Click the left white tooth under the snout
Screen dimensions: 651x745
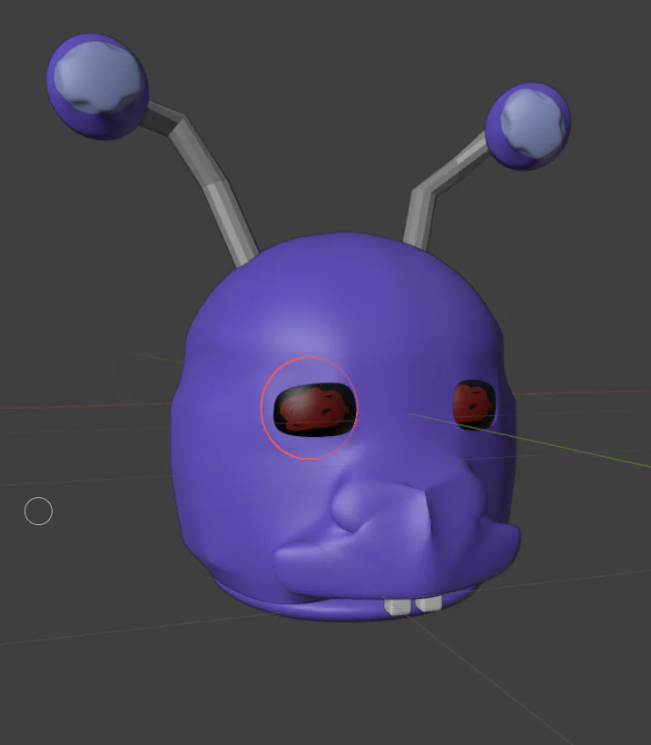coord(398,607)
